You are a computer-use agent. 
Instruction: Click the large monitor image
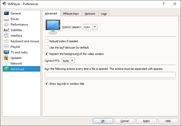(53, 27)
